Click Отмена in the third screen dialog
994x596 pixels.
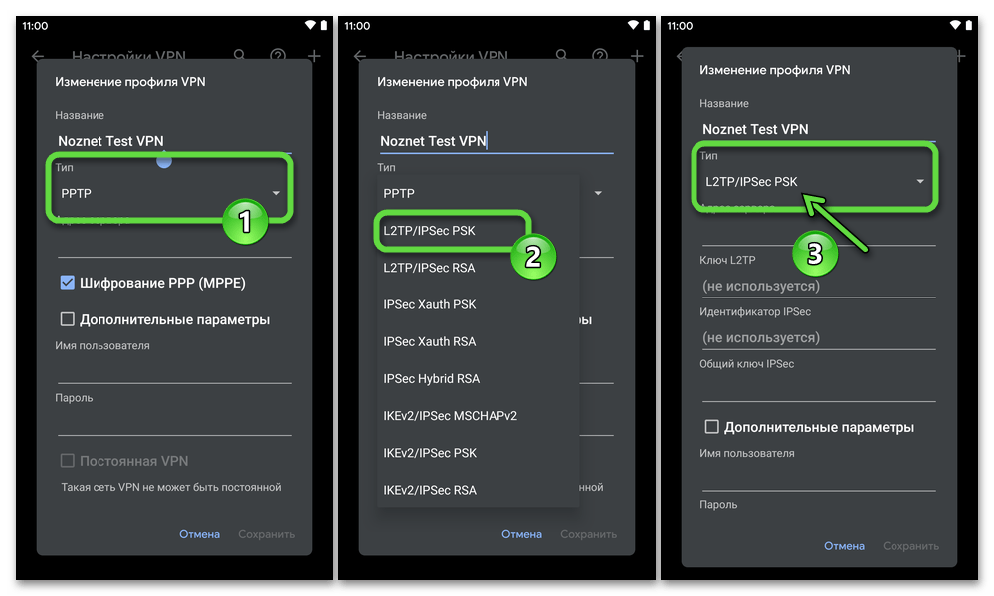point(844,546)
